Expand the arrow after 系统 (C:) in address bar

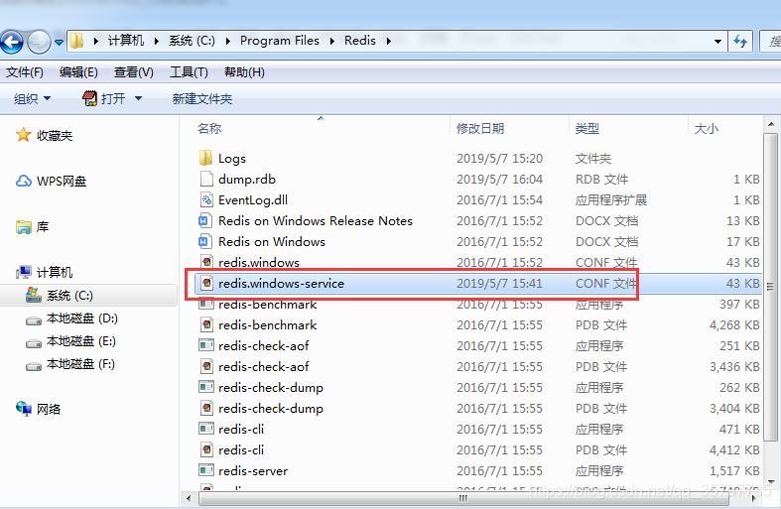click(x=227, y=41)
